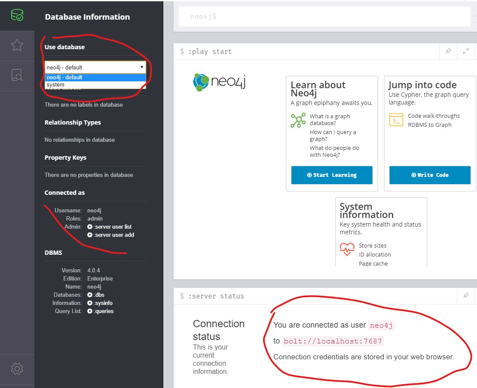Open the 'Code walk-throughs' link

point(434,116)
